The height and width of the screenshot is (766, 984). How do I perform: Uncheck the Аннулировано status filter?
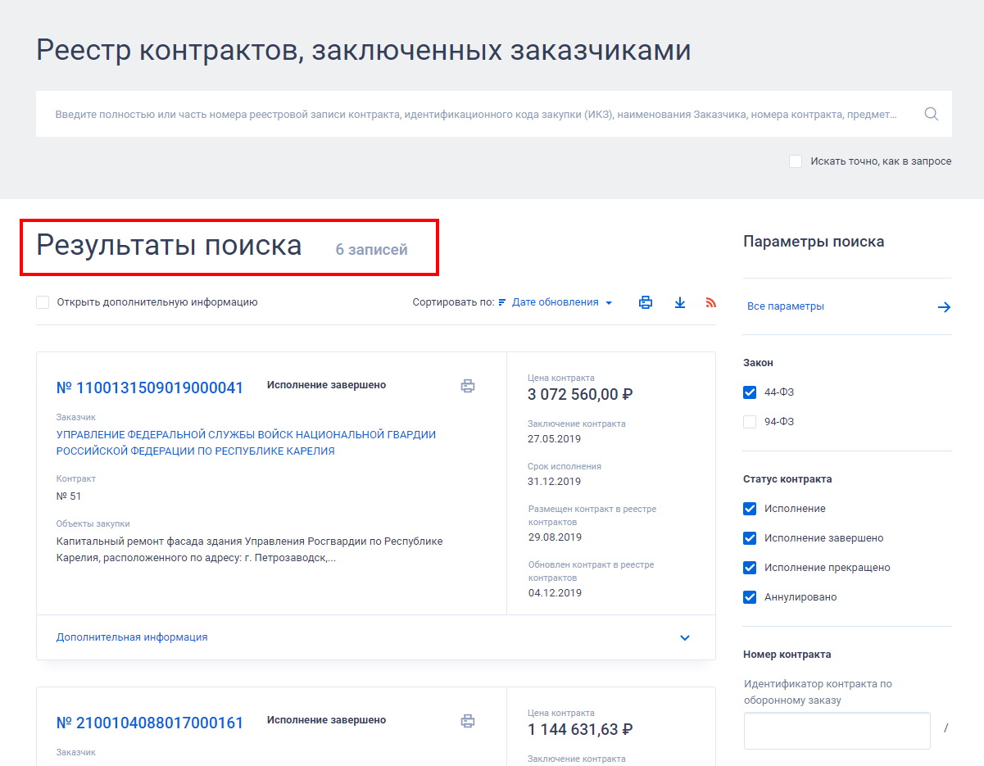coord(750,597)
